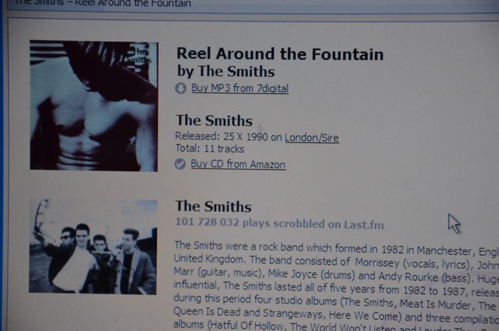Click the checkmark icon beside Buy CD
The image size is (499, 331).
coord(180,164)
